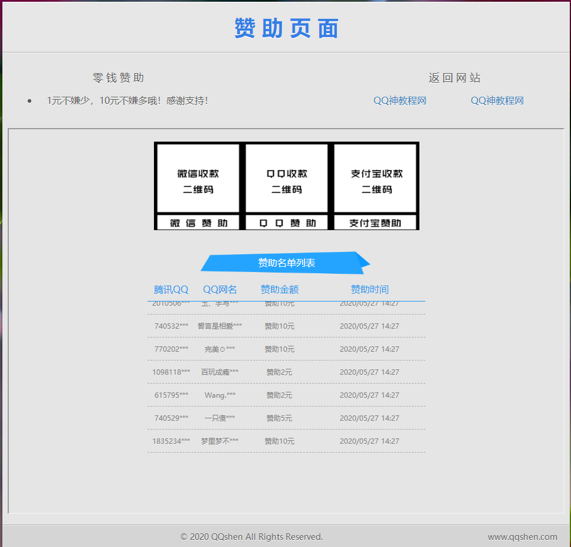Select the 支付宝赞助 label
The width and height of the screenshot is (571, 547).
[375, 222]
